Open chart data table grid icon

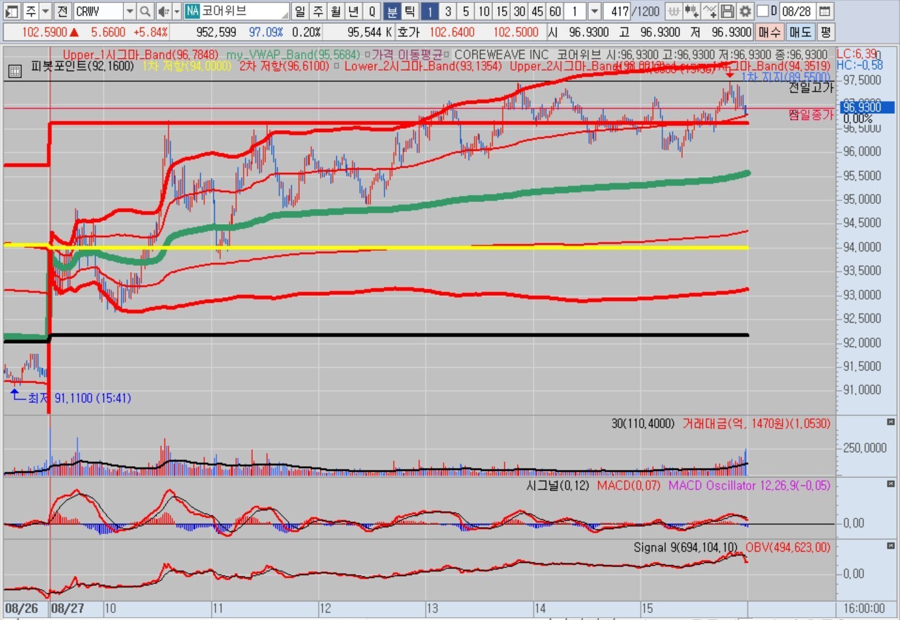(x=14, y=71)
